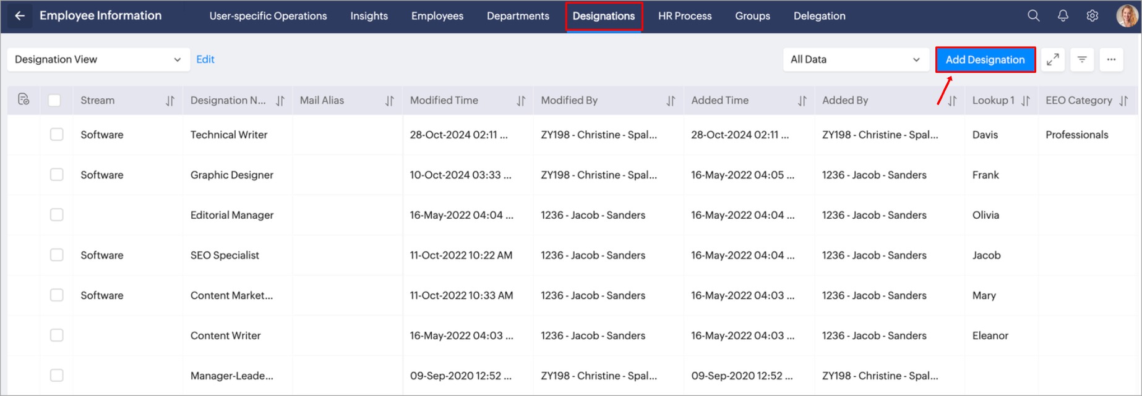The image size is (1142, 396).
Task: Click the 11-Oct-2022 10:22 AM modified time
Action: pyautogui.click(x=461, y=255)
